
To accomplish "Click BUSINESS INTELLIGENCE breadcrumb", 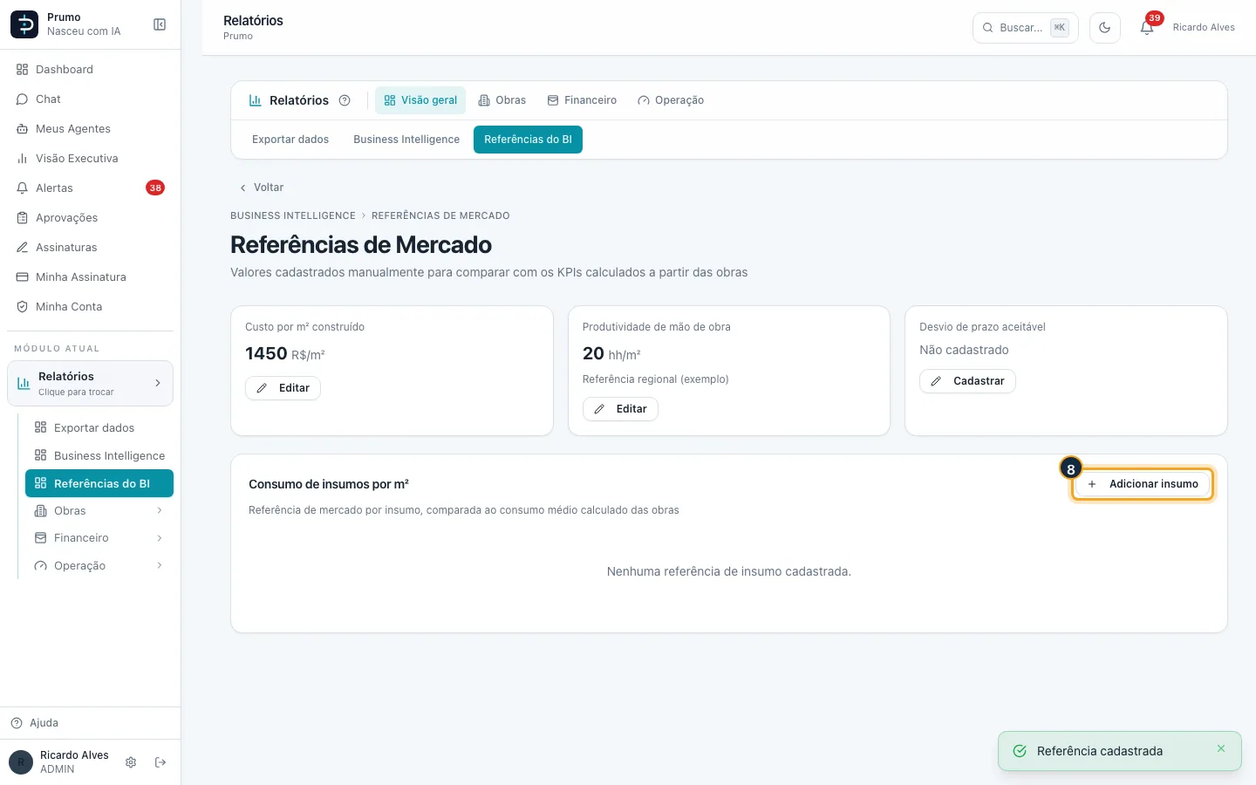I will tap(293, 215).
